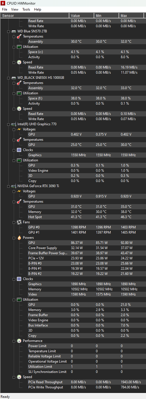
Task: Click the Value column header
Action: (x=82, y=15)
